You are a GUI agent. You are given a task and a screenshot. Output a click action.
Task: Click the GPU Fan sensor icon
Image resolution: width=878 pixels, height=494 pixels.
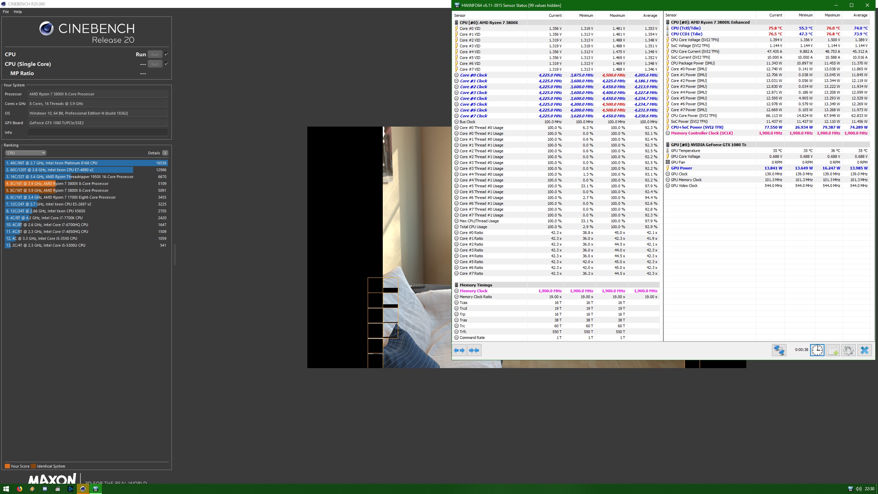(x=667, y=162)
